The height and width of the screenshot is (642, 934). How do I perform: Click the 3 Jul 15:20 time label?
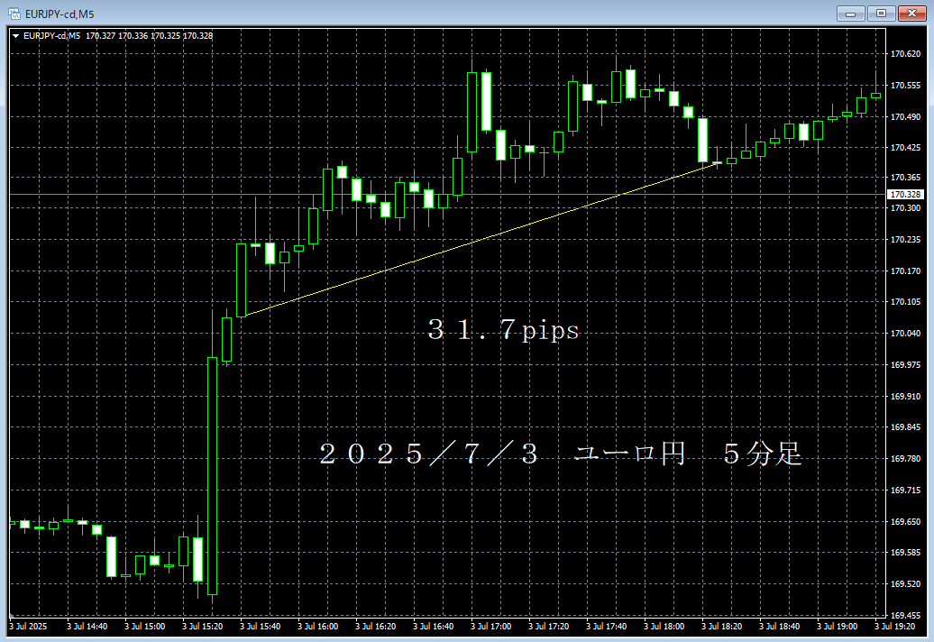[203, 627]
